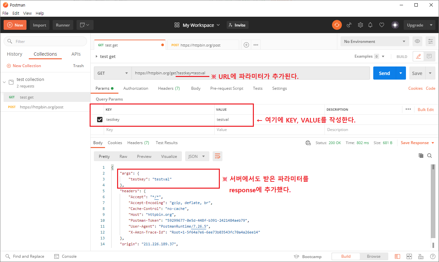
Task: Click New Collection link
Action: pyautogui.click(x=24, y=66)
